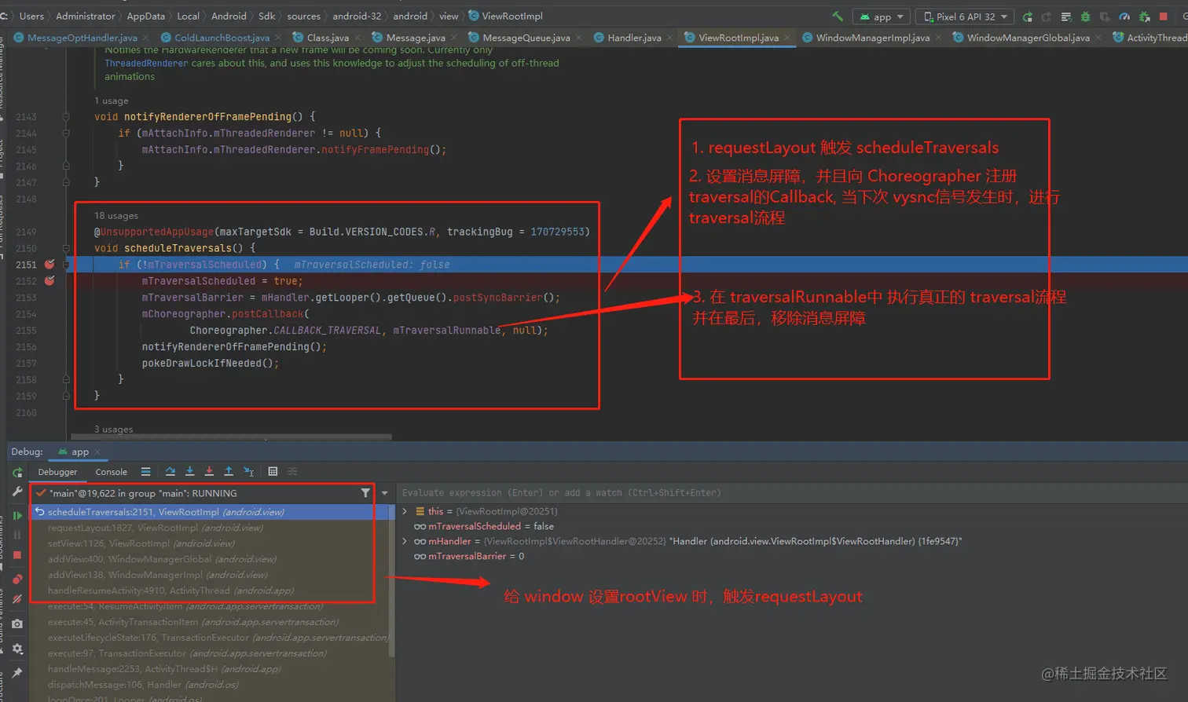Expand the mHandler variable node
Viewport: 1188px width, 702px height.
pos(405,541)
